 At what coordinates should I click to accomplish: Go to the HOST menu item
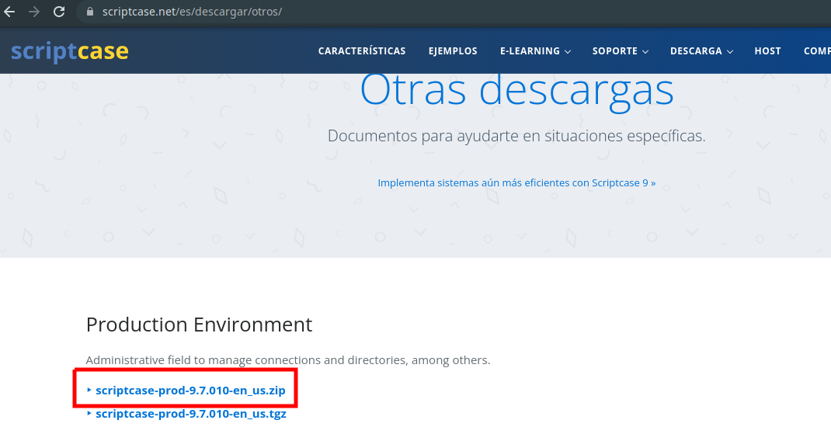(767, 51)
